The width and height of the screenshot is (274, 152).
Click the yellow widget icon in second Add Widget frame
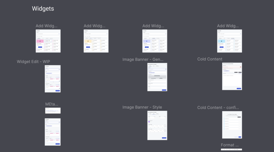tap(88, 41)
